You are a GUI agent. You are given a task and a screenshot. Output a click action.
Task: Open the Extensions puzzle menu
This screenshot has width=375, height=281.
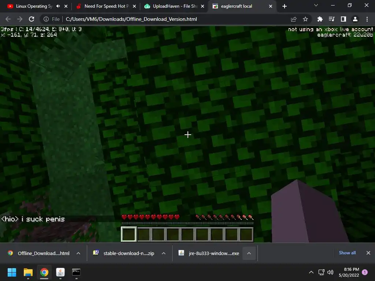320,19
